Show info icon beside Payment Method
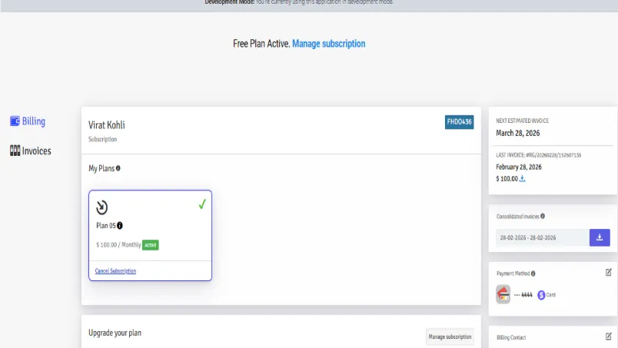618x348 pixels. tap(533, 273)
